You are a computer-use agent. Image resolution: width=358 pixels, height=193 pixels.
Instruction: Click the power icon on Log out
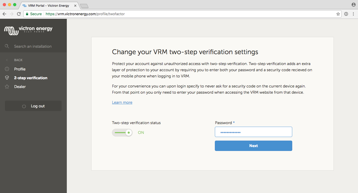pos(24,106)
